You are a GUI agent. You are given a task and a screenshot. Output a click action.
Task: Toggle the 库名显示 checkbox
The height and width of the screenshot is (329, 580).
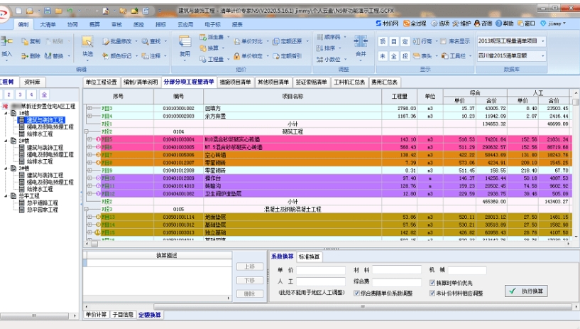[x=444, y=41]
